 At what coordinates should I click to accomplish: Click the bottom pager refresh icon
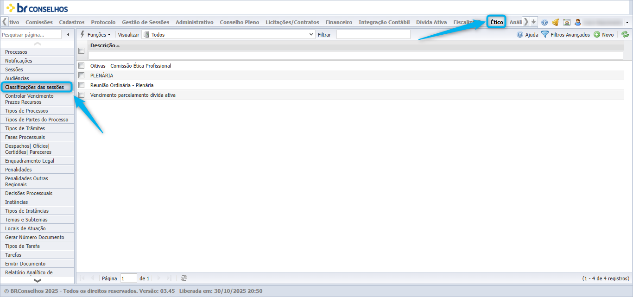point(184,278)
